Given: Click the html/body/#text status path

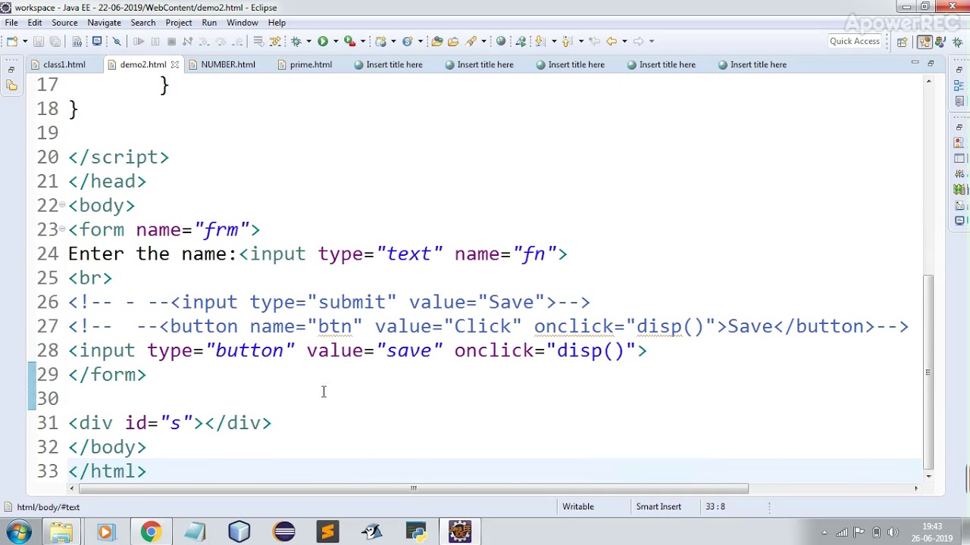Looking at the screenshot, I should (48, 507).
